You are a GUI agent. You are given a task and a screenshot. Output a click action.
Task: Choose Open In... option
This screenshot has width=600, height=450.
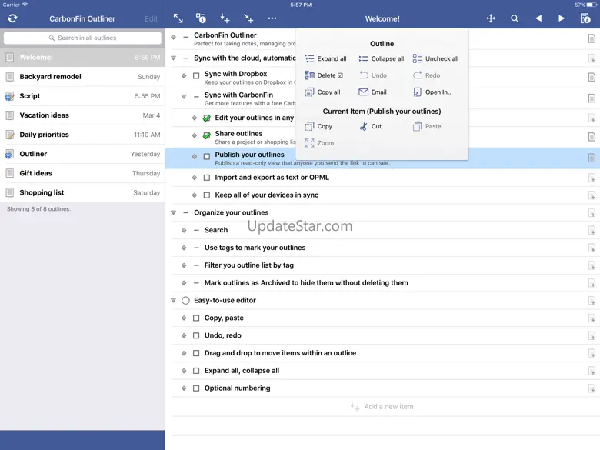click(433, 92)
